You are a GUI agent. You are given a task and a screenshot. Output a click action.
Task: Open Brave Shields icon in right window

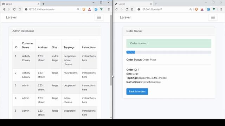point(196,9)
